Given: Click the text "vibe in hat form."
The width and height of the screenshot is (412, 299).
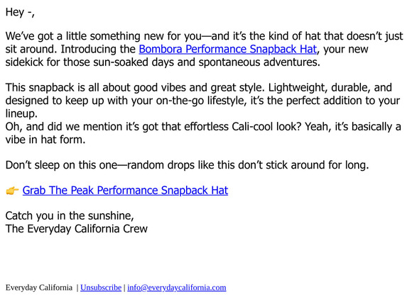Looking at the screenshot, I should [x=45, y=140].
